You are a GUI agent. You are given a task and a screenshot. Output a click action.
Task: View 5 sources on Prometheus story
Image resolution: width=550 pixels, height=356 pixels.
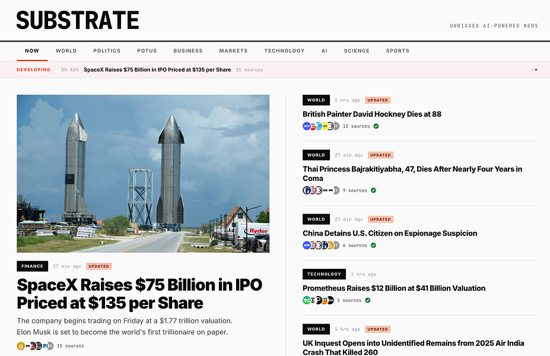tap(349, 300)
